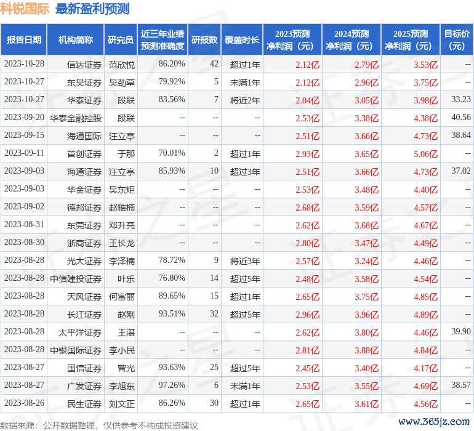
Task: Click researcher name 赵雅楠
Action: point(122,207)
